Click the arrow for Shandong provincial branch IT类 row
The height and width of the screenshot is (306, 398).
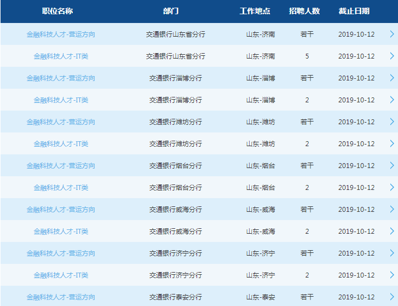tap(391, 56)
